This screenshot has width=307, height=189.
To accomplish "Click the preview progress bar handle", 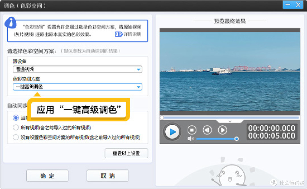I will click(x=162, y=118).
